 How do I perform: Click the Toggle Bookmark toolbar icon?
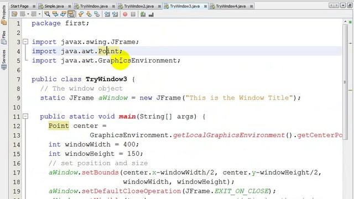97,14
